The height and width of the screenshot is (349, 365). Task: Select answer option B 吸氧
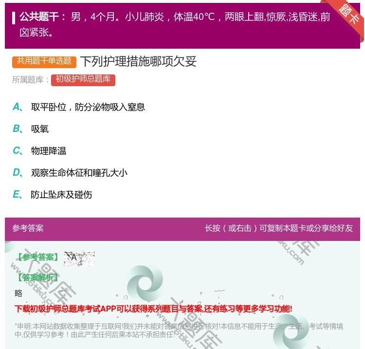(x=31, y=129)
